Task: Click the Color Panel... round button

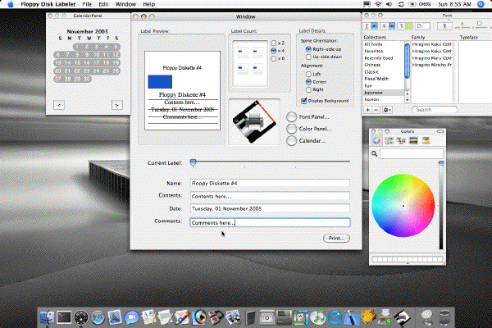Action: (x=291, y=129)
